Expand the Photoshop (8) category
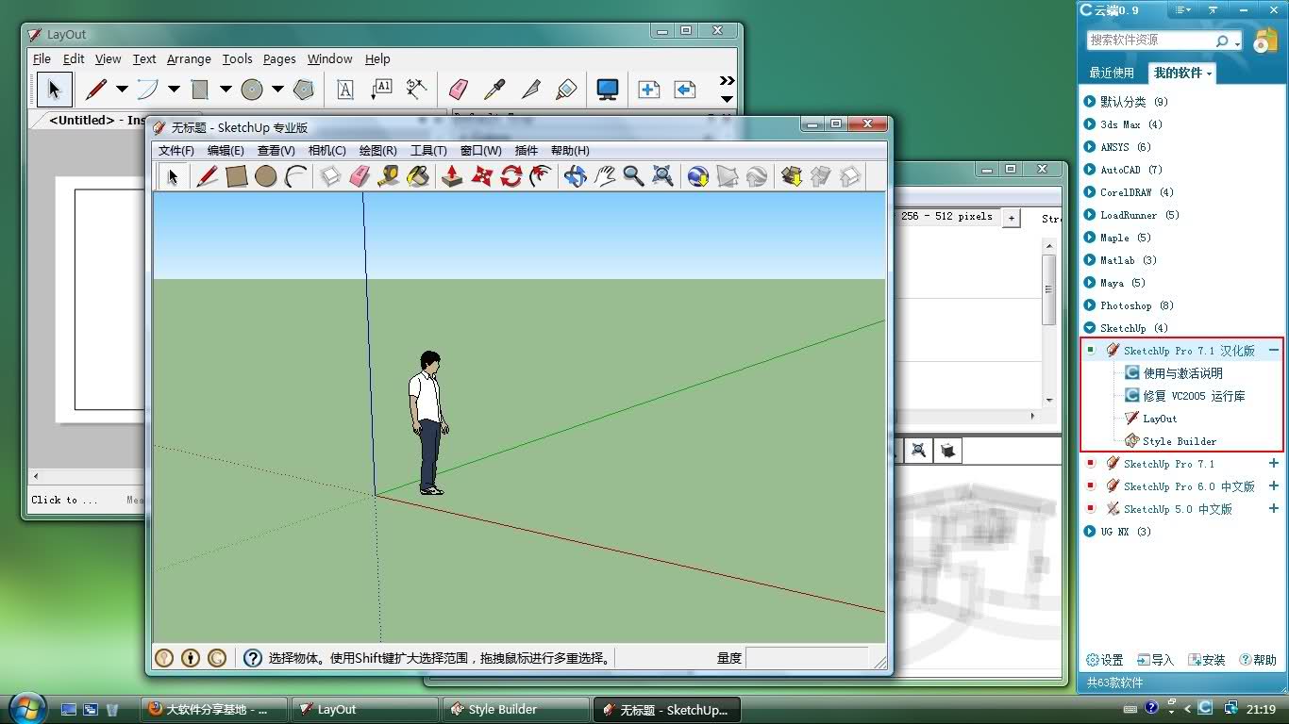Viewport: 1289px width, 724px height. click(x=1091, y=305)
